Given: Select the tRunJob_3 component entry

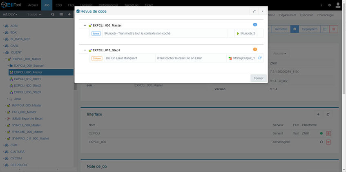Looking at the screenshot, I should click(x=246, y=34).
